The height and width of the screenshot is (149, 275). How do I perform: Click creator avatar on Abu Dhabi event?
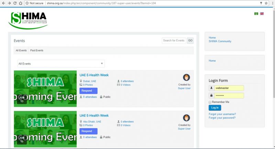[x=186, y=118]
